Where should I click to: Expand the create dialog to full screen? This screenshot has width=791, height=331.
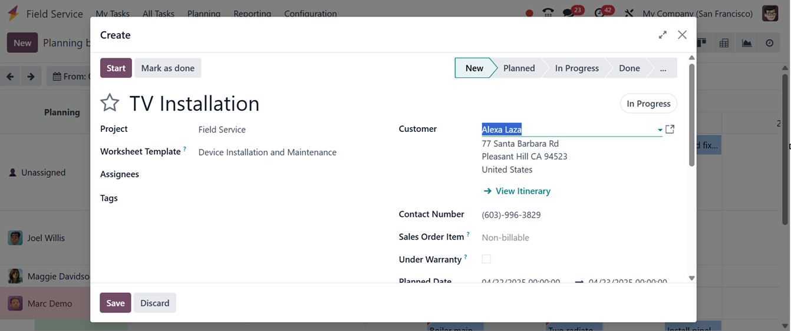click(x=663, y=35)
